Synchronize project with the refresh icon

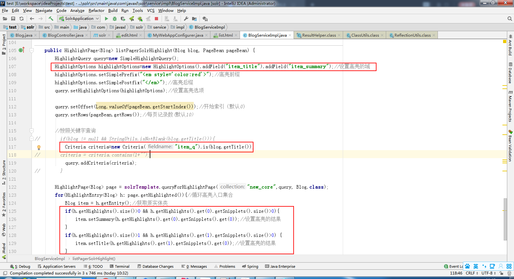pos(22,19)
